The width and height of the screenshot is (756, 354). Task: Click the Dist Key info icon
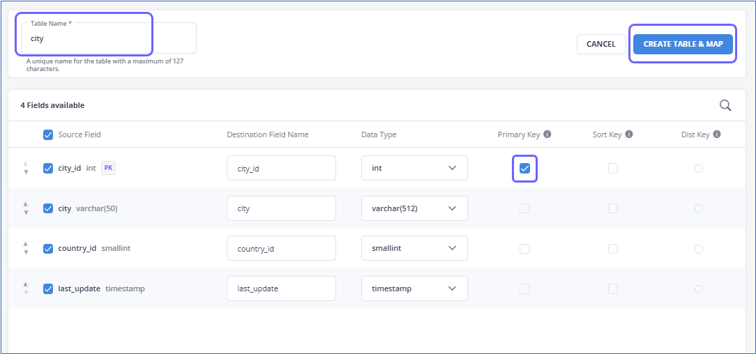717,134
